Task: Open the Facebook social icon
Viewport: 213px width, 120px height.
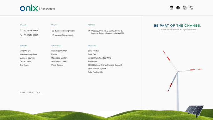Action: coord(178,8)
